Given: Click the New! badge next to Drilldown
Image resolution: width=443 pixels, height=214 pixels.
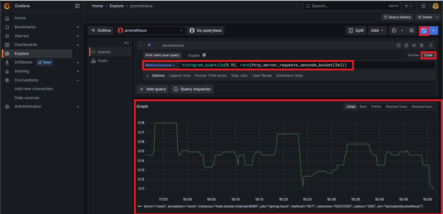Looking at the screenshot, I should click(x=45, y=62).
